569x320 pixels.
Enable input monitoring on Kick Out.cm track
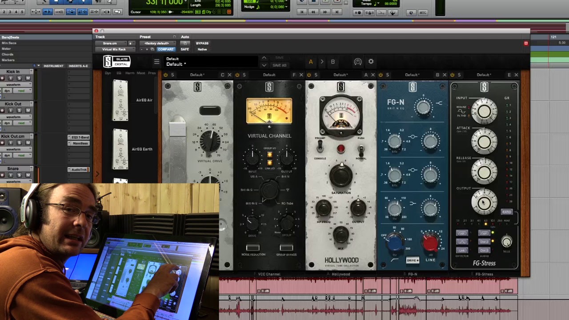pos(11,143)
